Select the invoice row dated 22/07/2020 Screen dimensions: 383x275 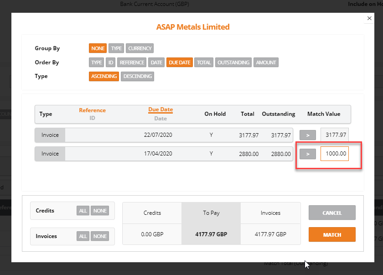coord(164,135)
